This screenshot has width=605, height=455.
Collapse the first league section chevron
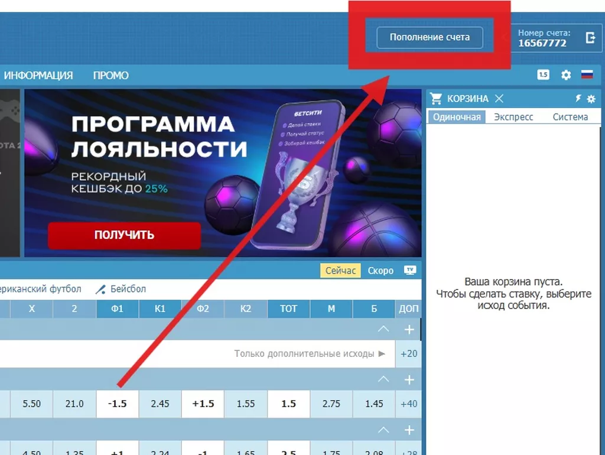383,329
